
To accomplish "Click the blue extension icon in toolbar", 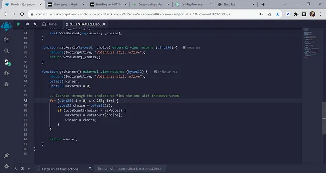I will click(288, 14).
